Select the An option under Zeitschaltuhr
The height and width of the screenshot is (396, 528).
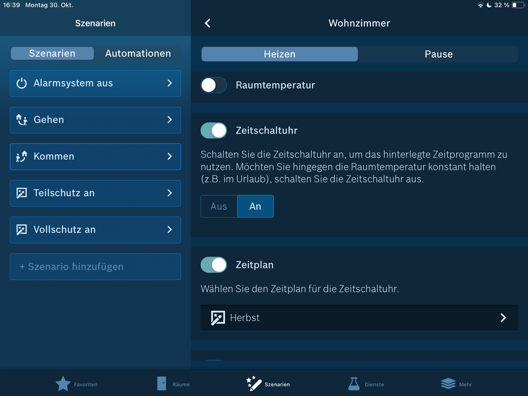click(255, 206)
